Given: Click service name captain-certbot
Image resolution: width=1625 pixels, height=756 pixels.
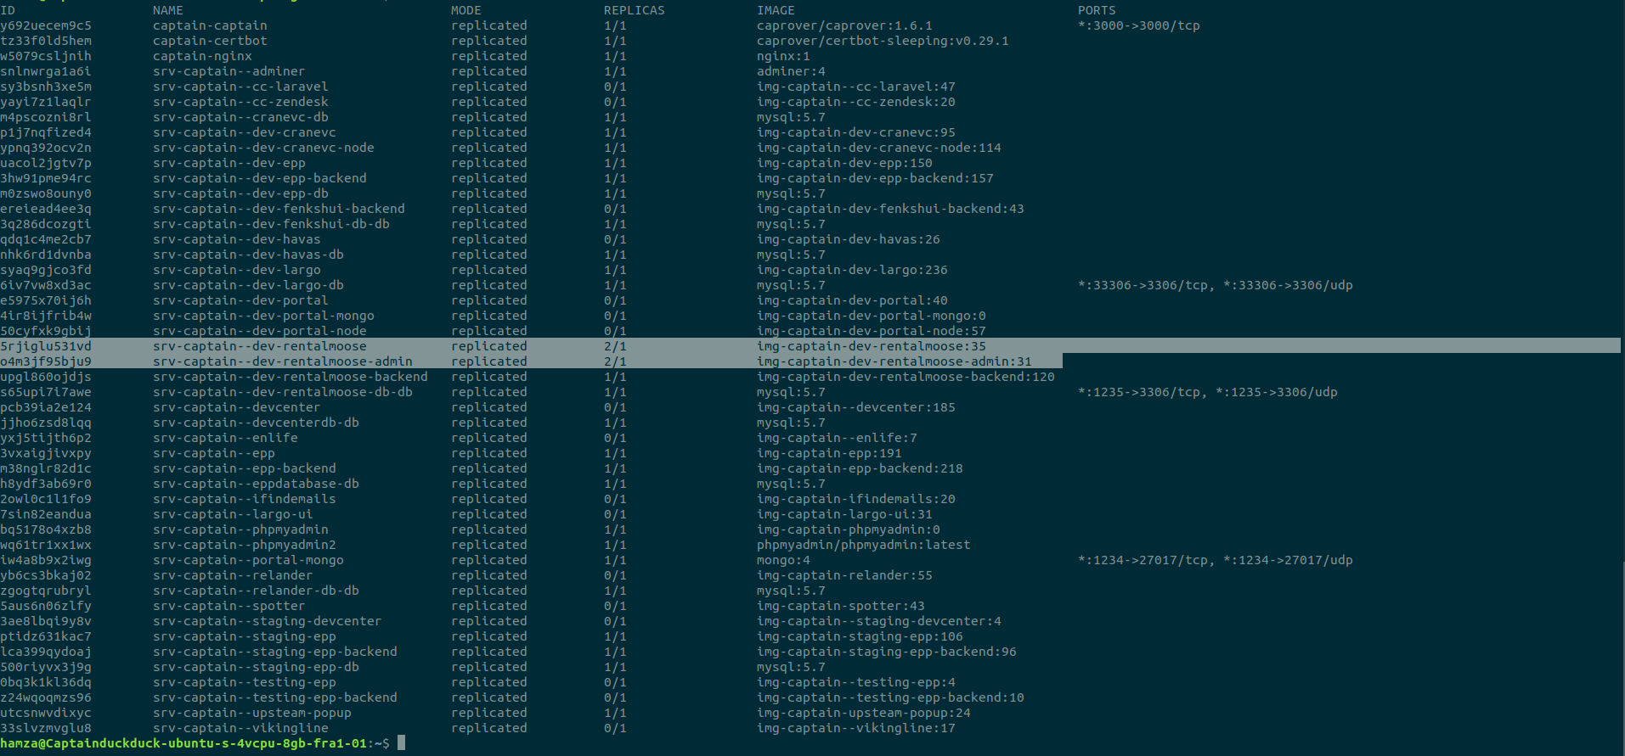Looking at the screenshot, I should (210, 41).
